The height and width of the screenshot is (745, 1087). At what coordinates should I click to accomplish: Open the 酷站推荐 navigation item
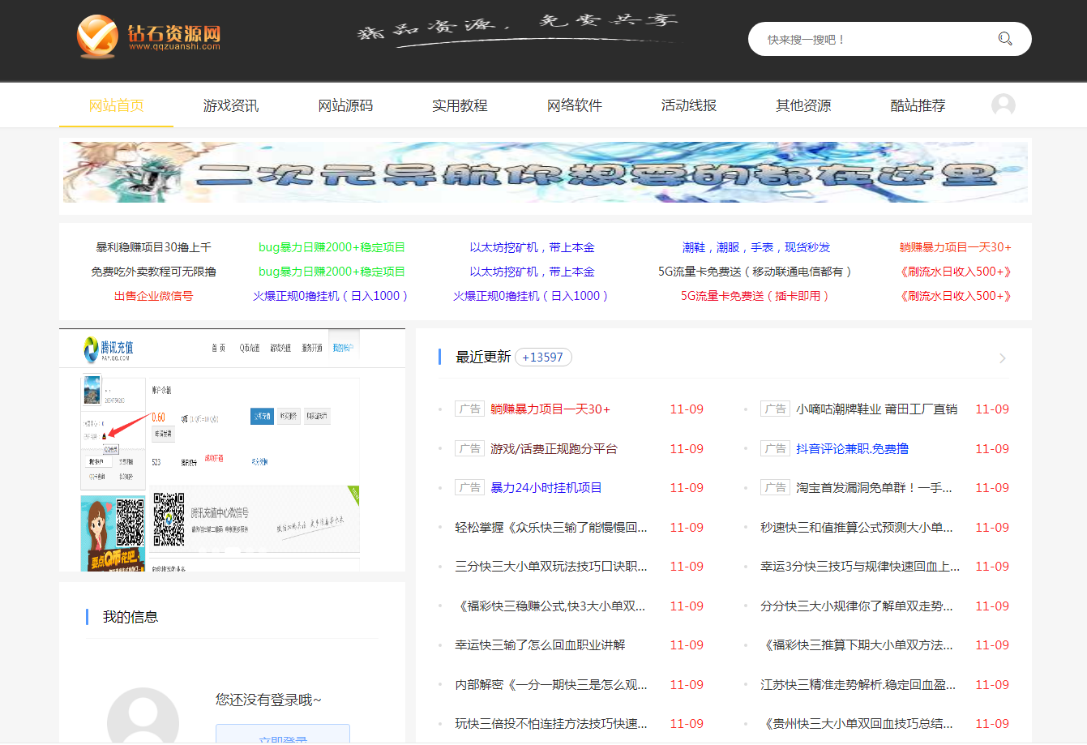pyautogui.click(x=918, y=105)
